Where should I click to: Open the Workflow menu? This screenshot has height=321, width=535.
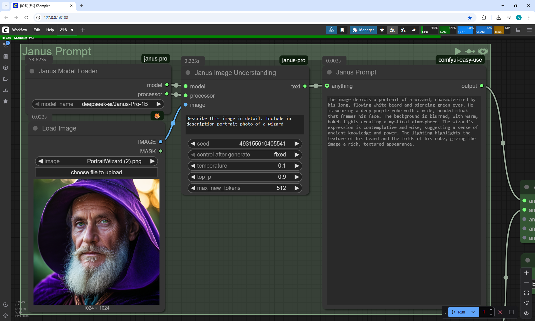pyautogui.click(x=20, y=30)
